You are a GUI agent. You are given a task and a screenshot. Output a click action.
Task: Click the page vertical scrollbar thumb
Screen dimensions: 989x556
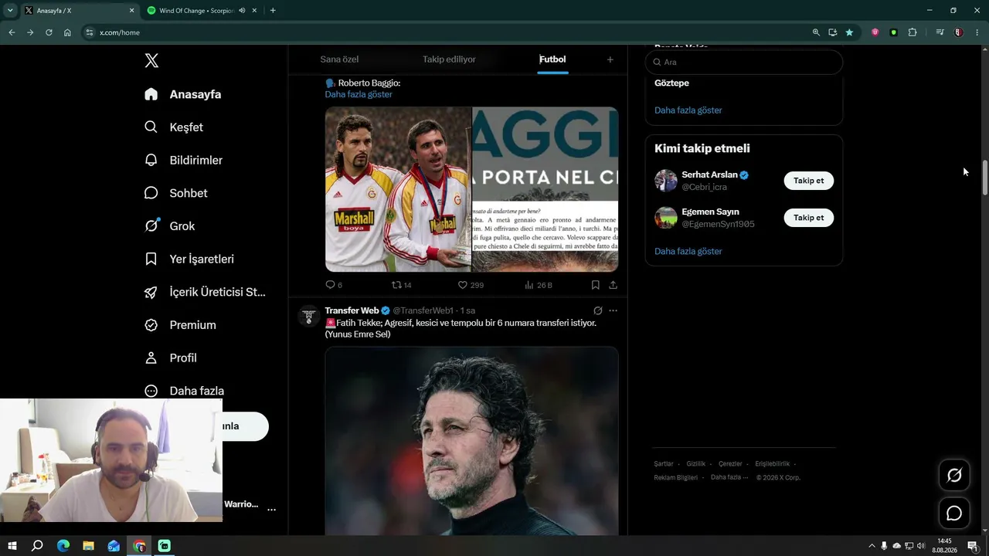pos(985,178)
